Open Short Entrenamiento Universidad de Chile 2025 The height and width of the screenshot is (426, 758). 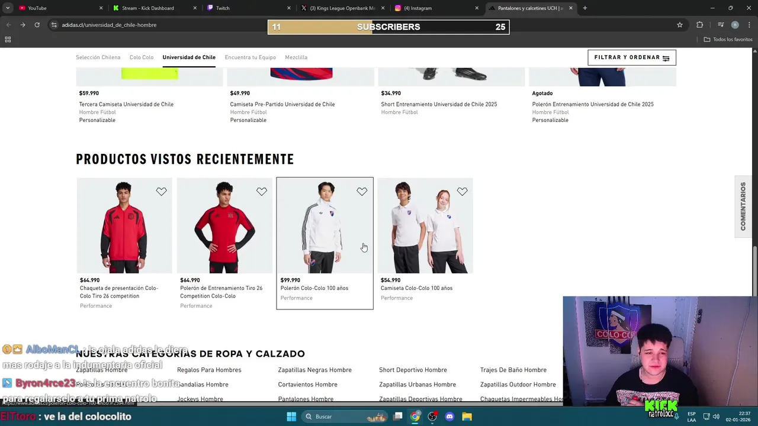[x=439, y=104]
